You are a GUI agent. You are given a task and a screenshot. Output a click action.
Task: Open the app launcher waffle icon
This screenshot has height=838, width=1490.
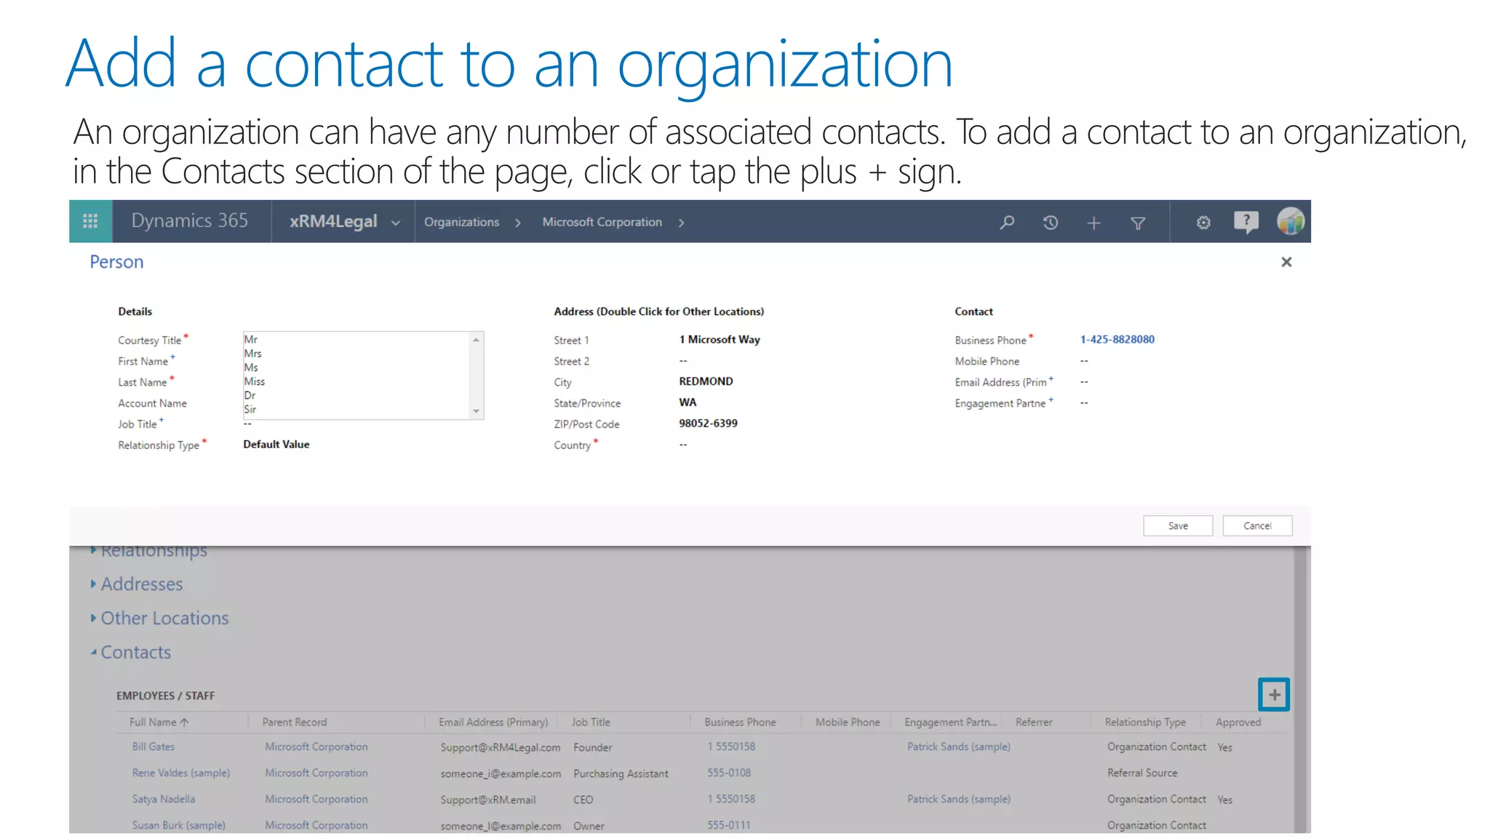90,221
